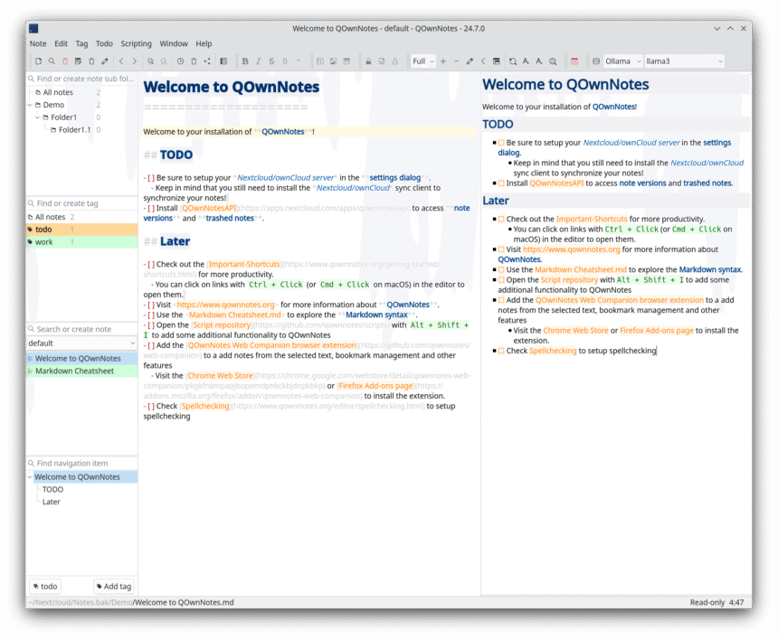The width and height of the screenshot is (778, 639).
Task: Focus the 'Search or create note' field
Action: [81, 329]
